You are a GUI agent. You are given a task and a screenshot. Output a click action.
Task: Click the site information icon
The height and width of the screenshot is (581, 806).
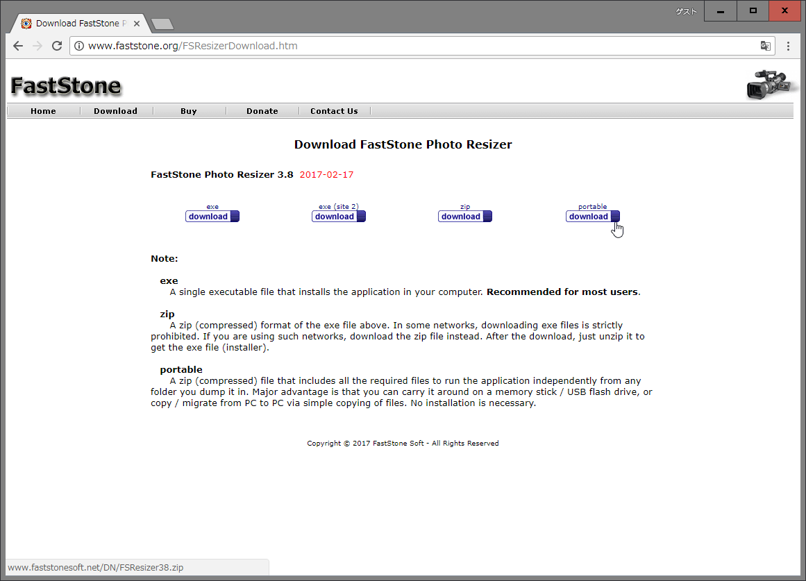(x=79, y=46)
